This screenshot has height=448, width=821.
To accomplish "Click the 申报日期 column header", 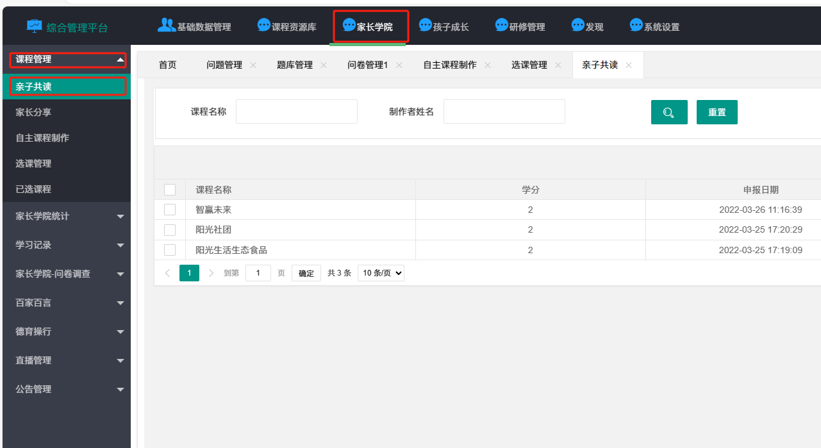I will (761, 190).
